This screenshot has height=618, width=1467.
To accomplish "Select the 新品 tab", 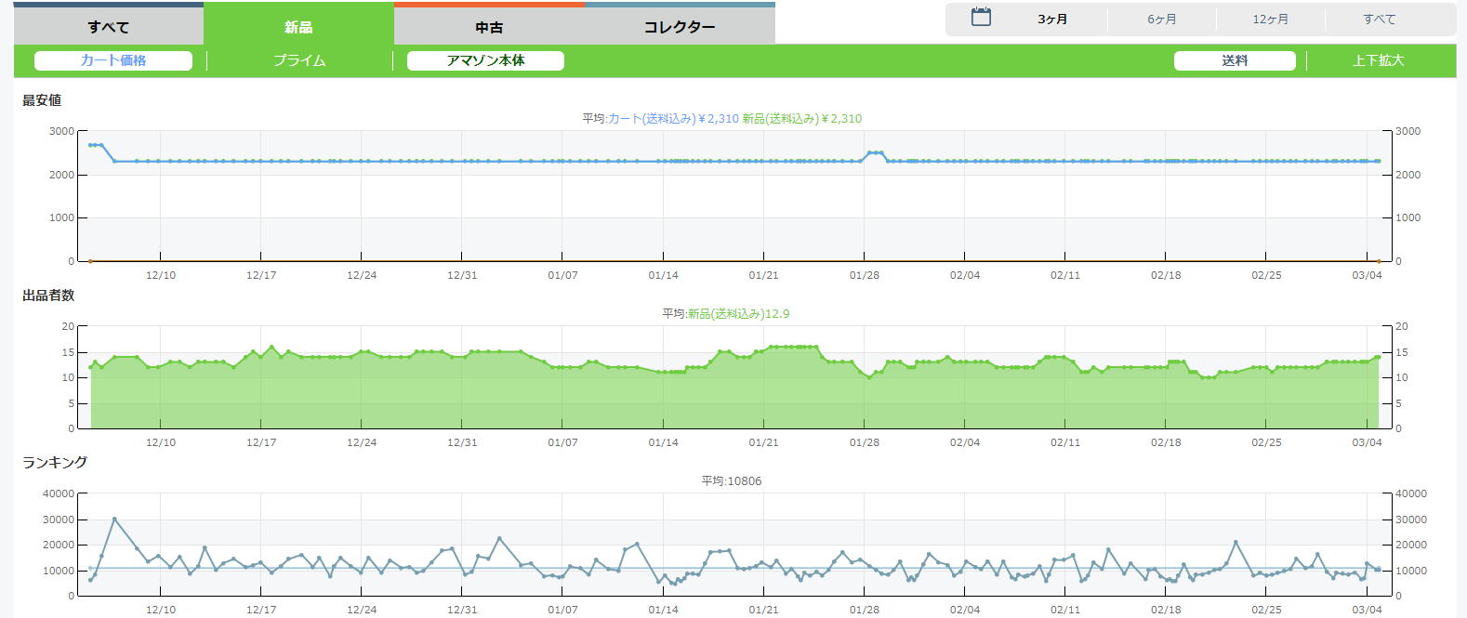I will (298, 27).
